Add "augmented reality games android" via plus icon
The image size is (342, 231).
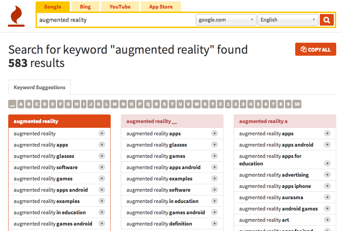click(102, 223)
